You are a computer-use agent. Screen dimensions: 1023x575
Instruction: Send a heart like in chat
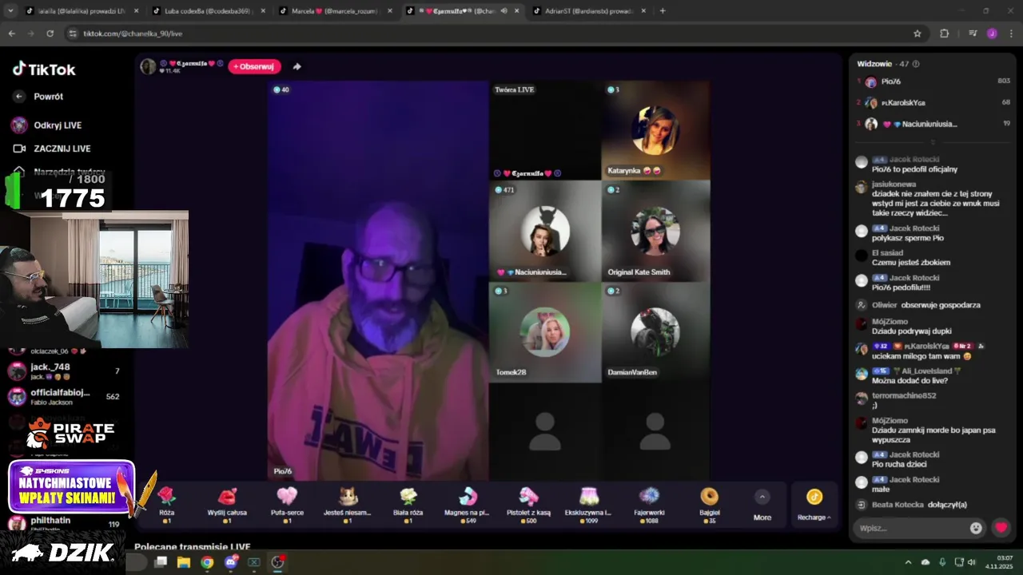pyautogui.click(x=1001, y=528)
